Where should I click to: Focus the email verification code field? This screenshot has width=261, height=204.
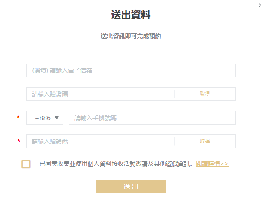[100, 94]
